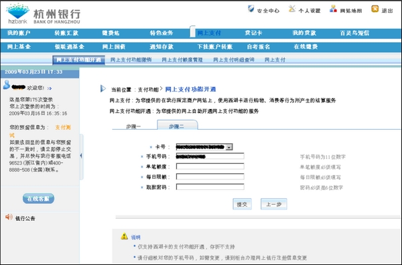Click the 个人设置 tools icon

point(292,9)
